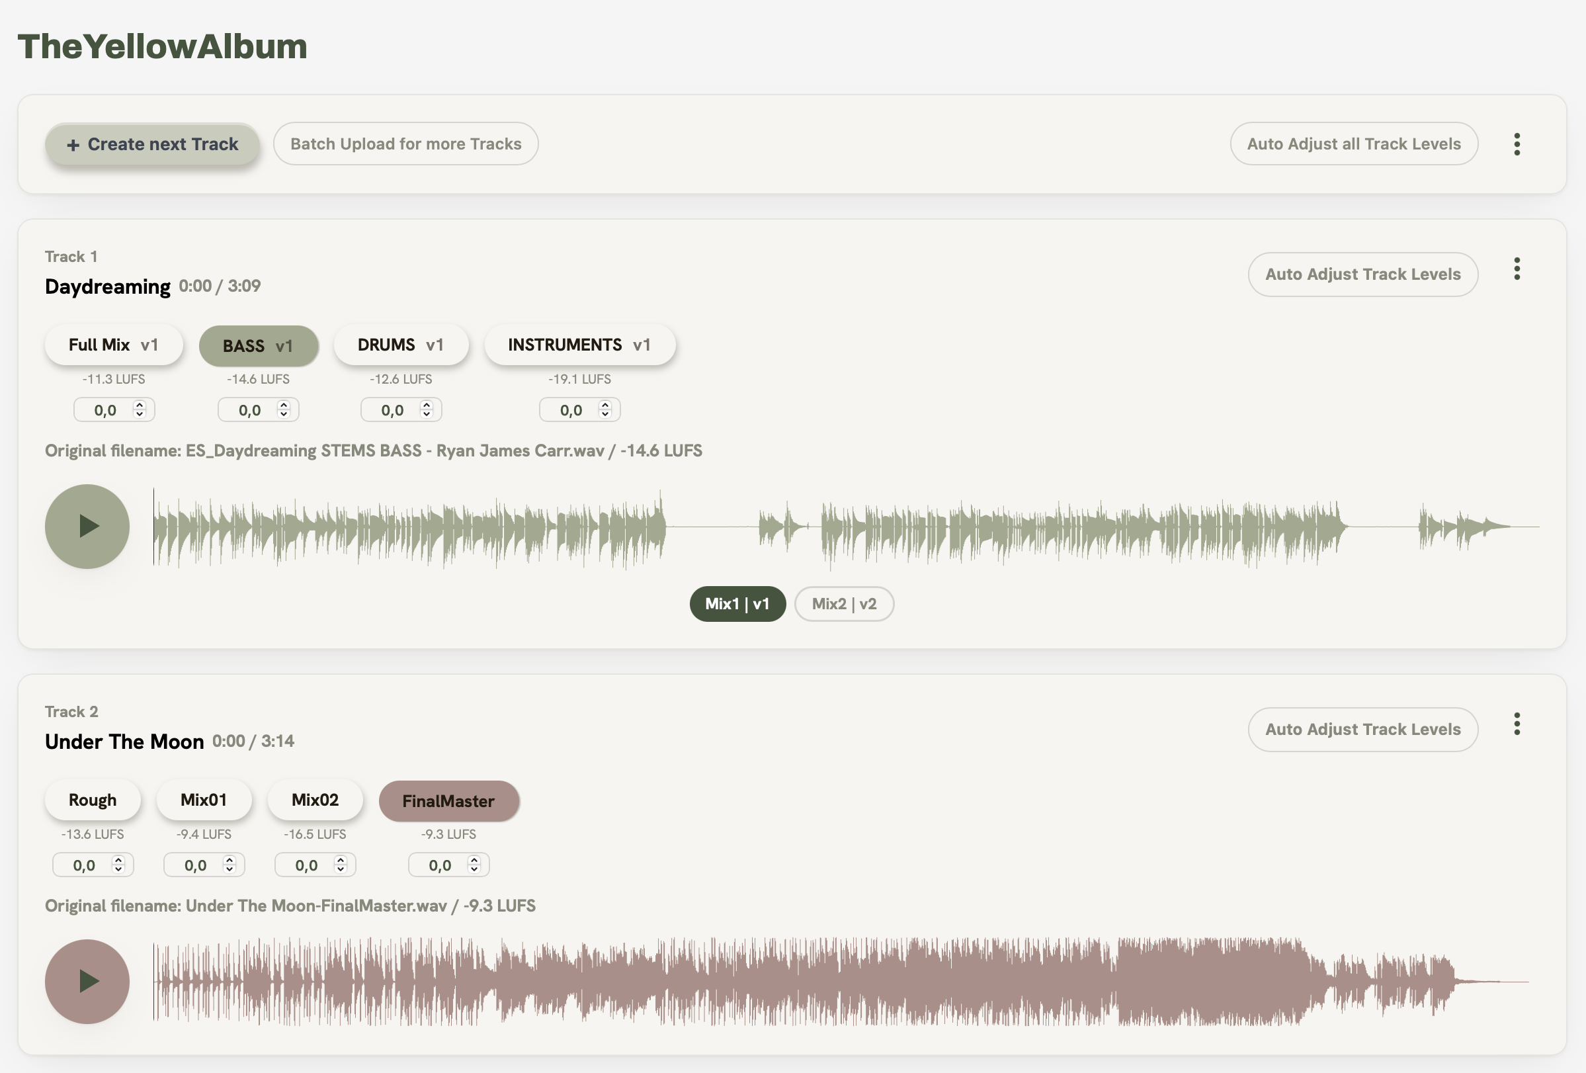
Task: Open Daydreaming track three-dot menu
Action: click(x=1517, y=269)
